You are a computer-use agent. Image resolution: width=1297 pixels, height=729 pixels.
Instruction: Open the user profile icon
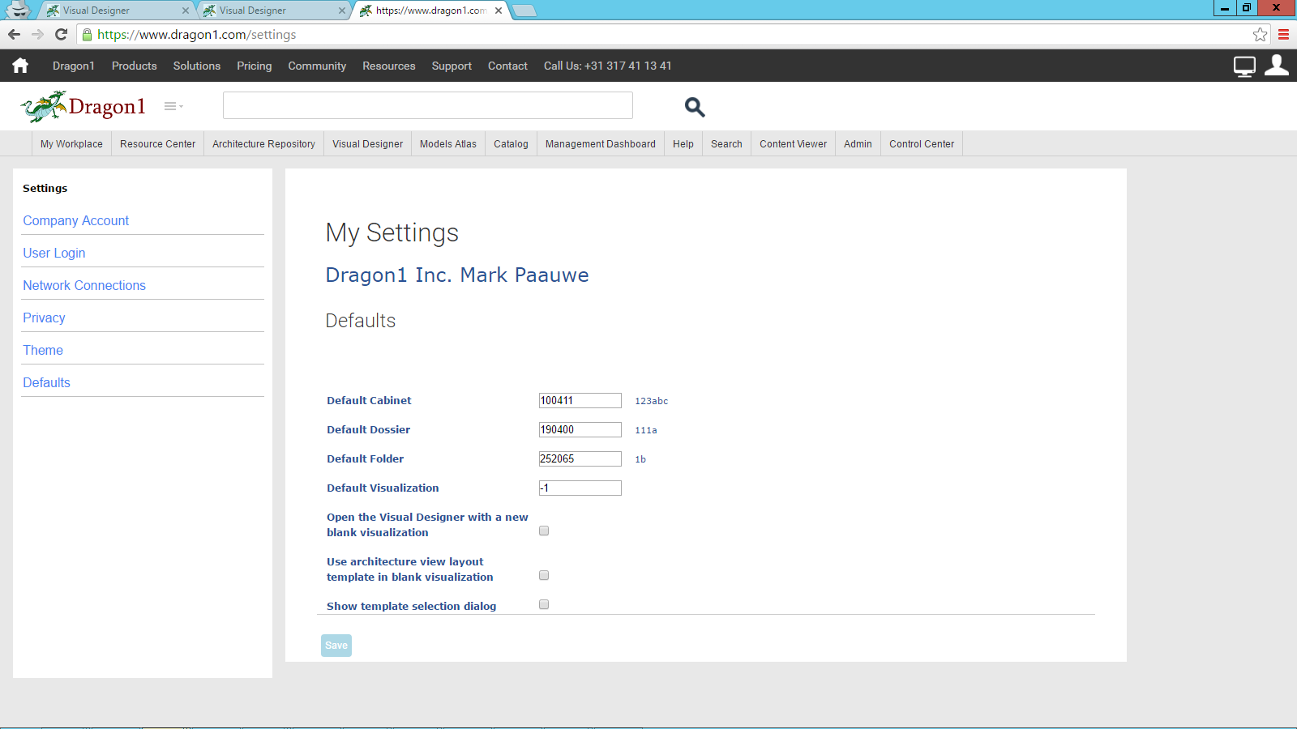click(x=1277, y=65)
